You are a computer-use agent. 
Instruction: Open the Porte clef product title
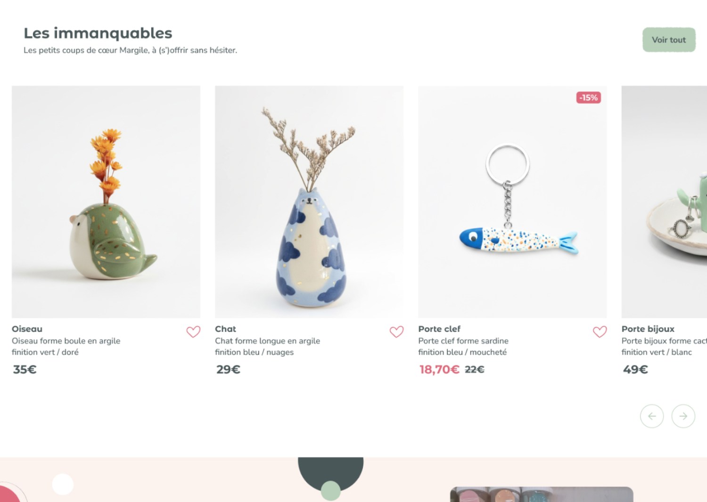[439, 329]
